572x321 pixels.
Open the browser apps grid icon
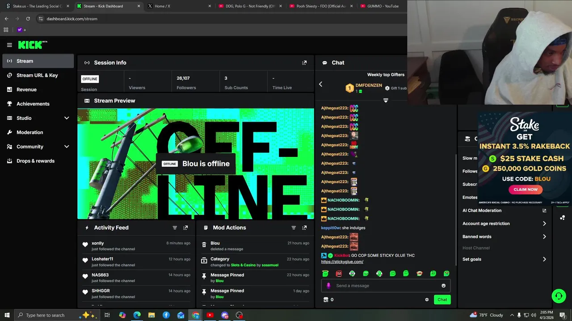[x=6, y=30]
